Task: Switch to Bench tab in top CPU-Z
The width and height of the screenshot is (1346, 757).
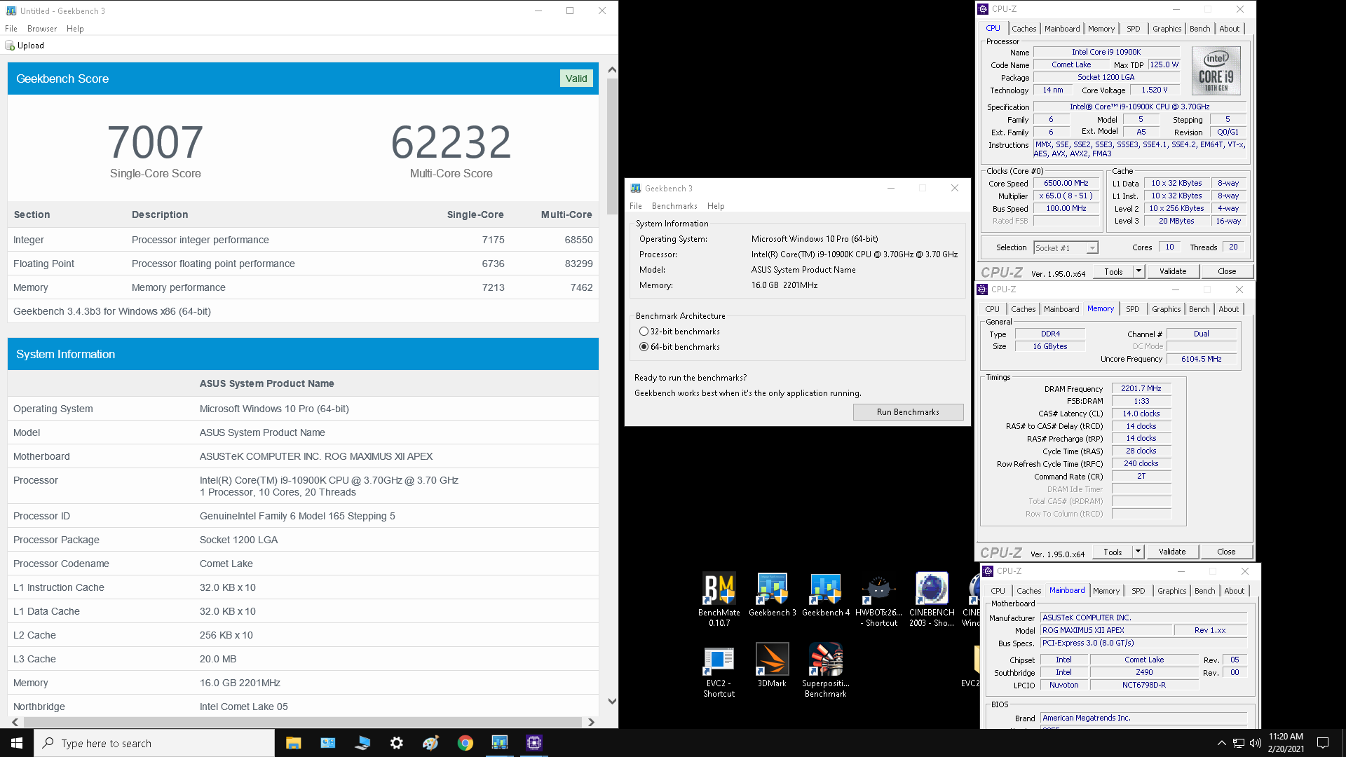Action: coord(1199,29)
